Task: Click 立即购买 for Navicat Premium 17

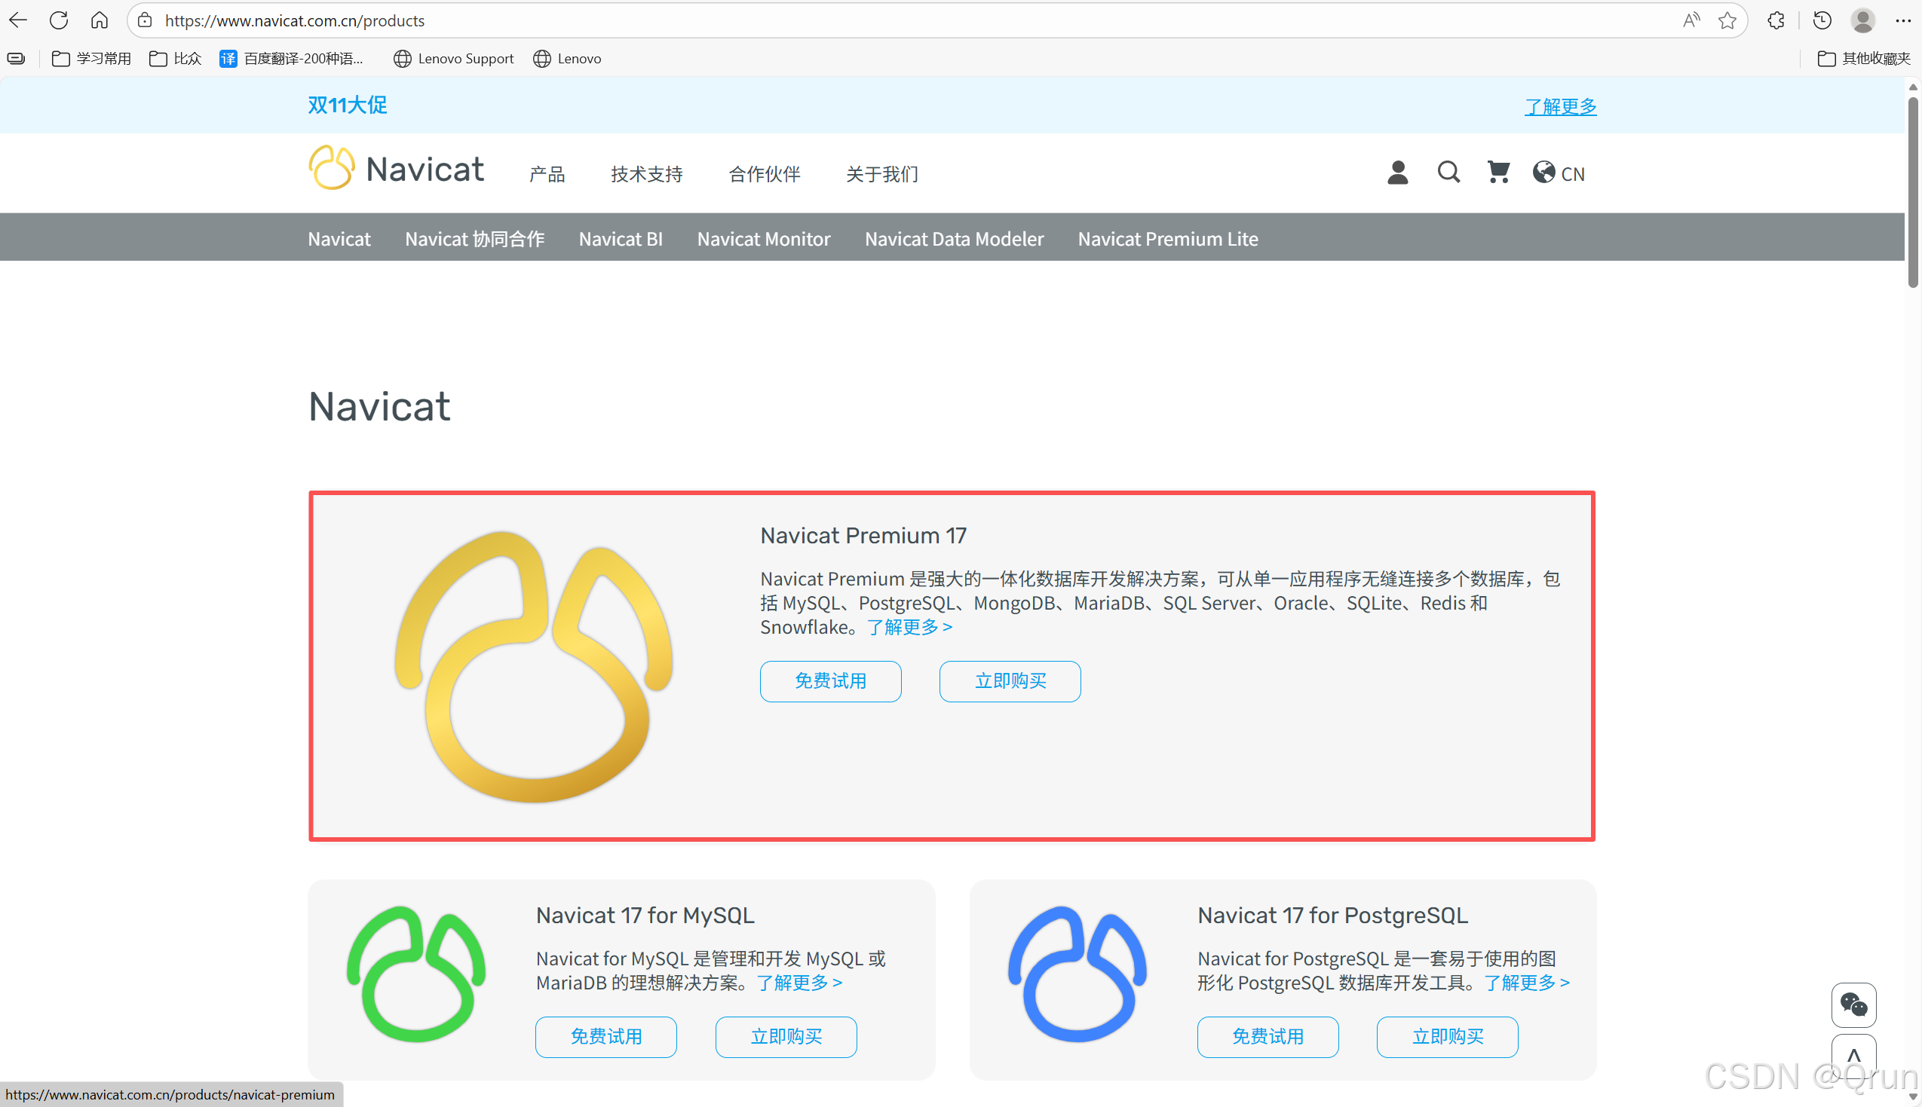Action: coord(1010,681)
